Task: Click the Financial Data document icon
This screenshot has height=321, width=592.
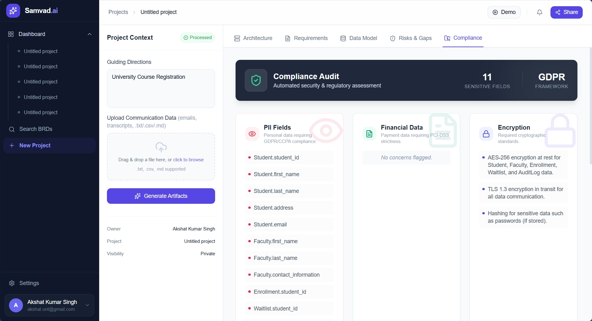Action: (x=369, y=134)
